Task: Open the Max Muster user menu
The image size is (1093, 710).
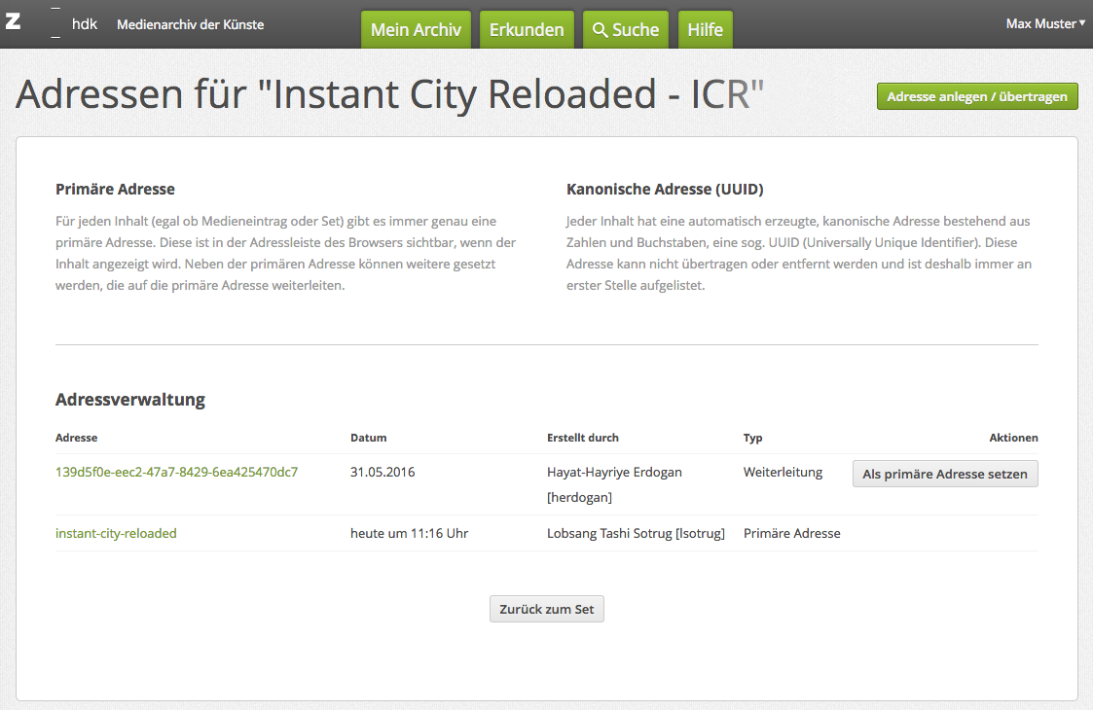Action: tap(1045, 23)
